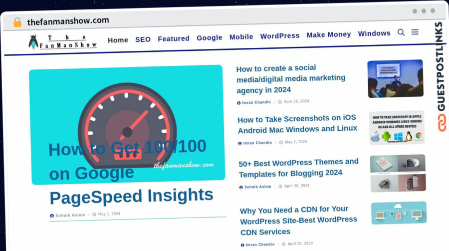
Task: Open the social media marketing agency article
Action: click(291, 79)
